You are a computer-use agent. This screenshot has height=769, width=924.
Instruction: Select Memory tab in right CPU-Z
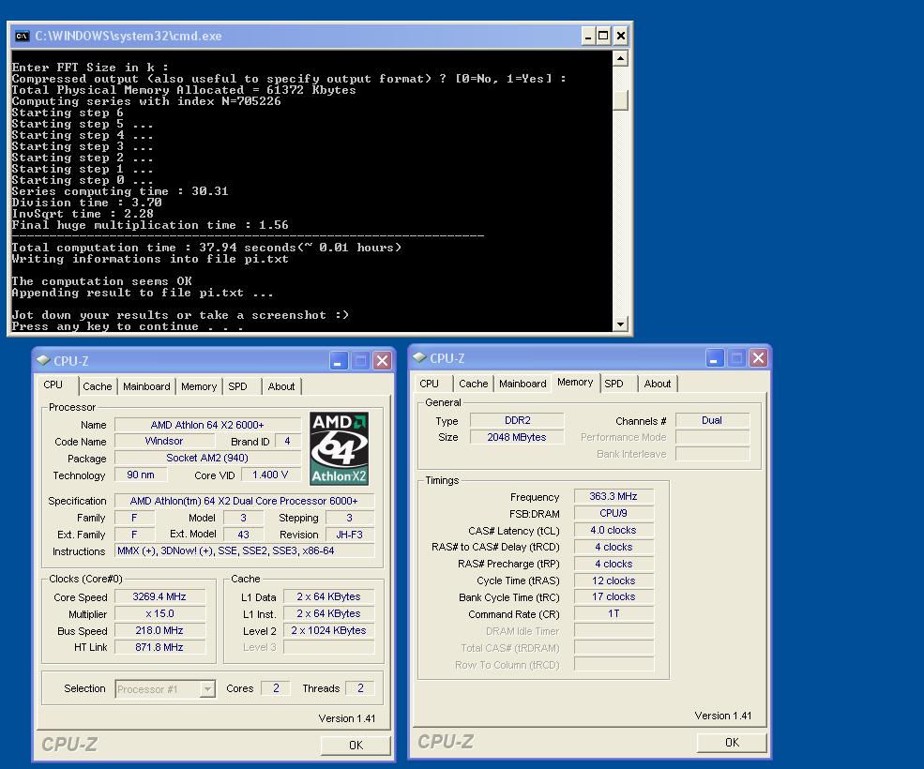tap(575, 382)
